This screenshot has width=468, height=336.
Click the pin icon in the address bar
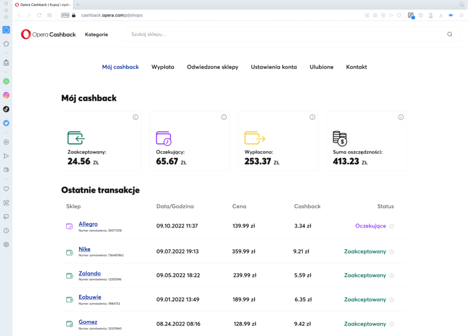(367, 15)
